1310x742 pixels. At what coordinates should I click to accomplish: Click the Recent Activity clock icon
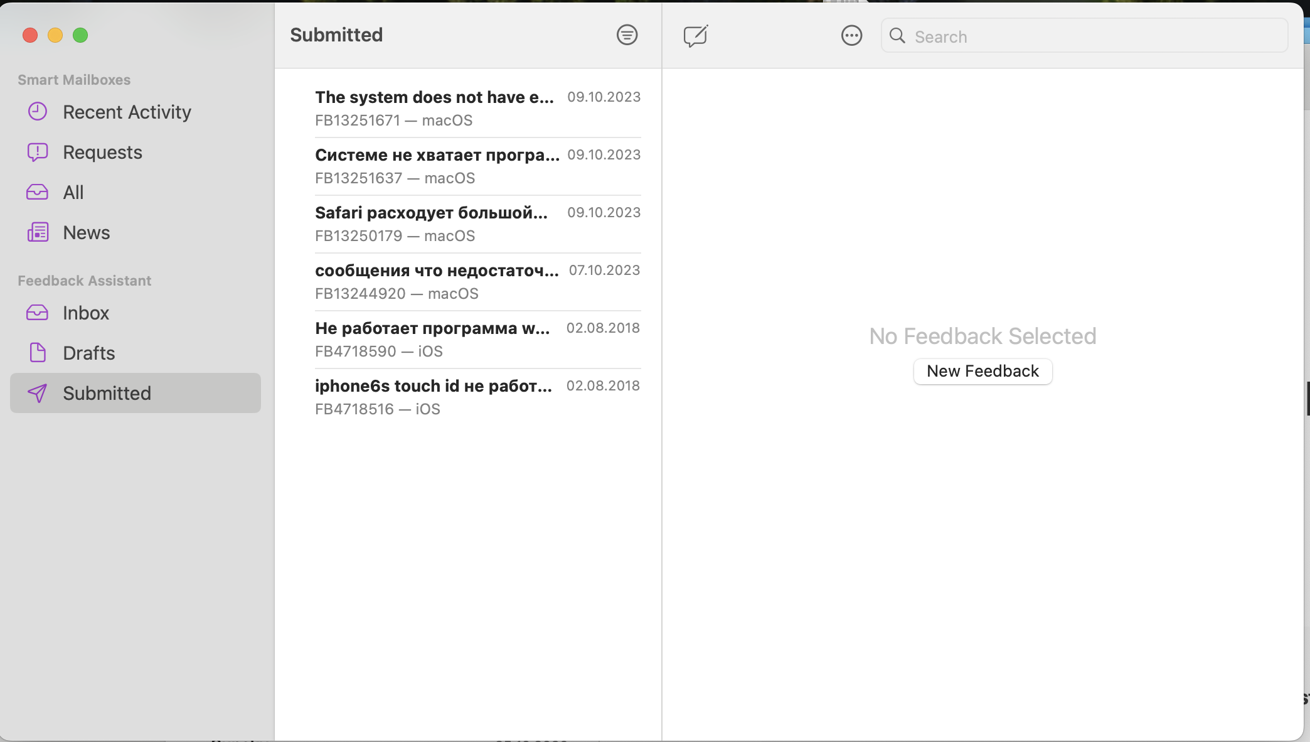pos(38,112)
